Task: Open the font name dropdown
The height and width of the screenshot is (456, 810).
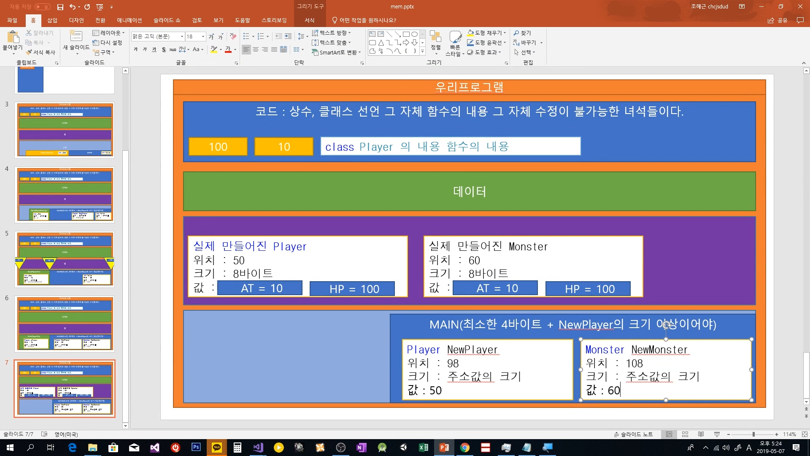Action: [x=182, y=37]
